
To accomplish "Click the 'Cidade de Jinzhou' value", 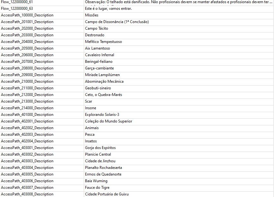I will (x=179, y=161).
